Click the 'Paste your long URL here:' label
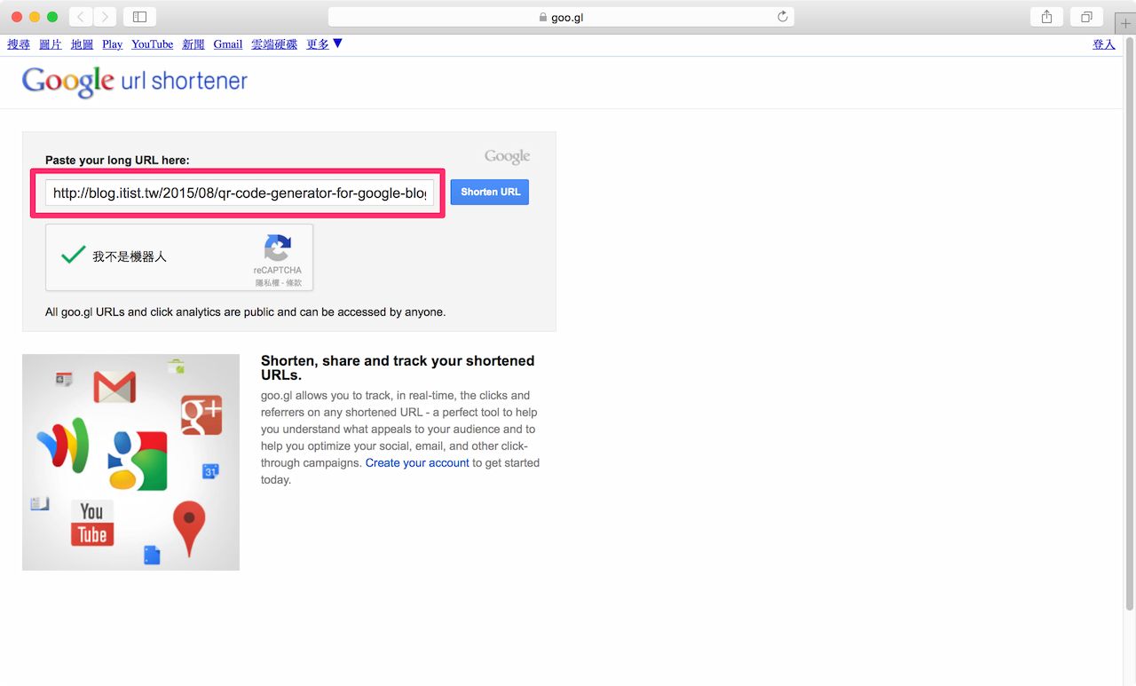 point(117,161)
